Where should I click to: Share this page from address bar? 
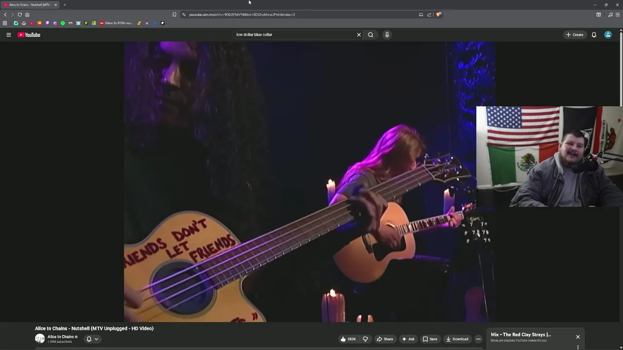click(429, 15)
